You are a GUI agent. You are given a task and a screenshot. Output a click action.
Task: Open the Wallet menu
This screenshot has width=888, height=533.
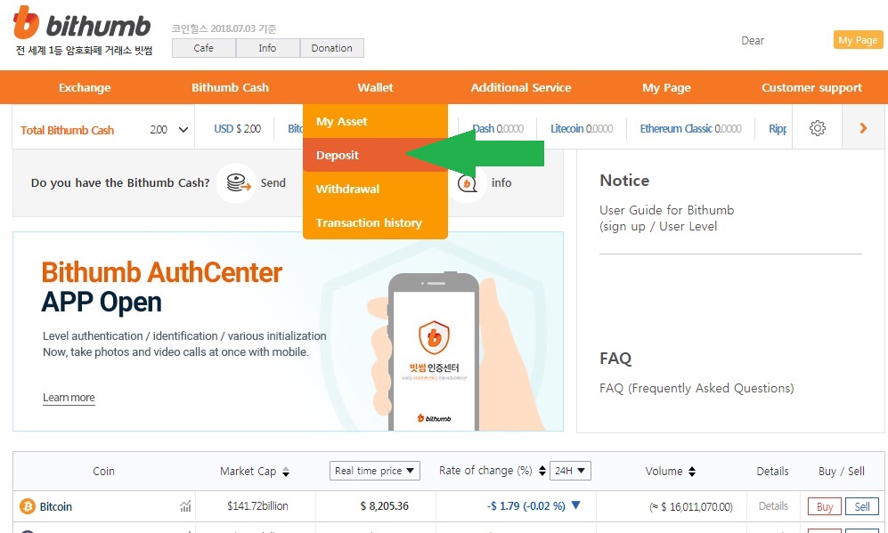pyautogui.click(x=376, y=88)
